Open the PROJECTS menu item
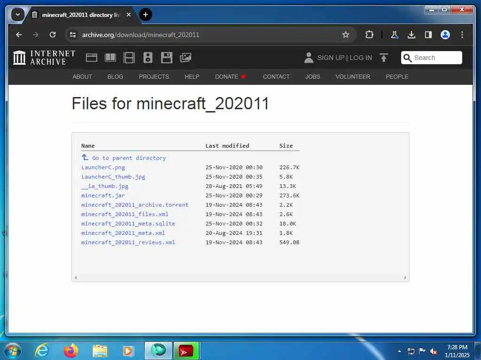481x360 pixels. tap(154, 76)
